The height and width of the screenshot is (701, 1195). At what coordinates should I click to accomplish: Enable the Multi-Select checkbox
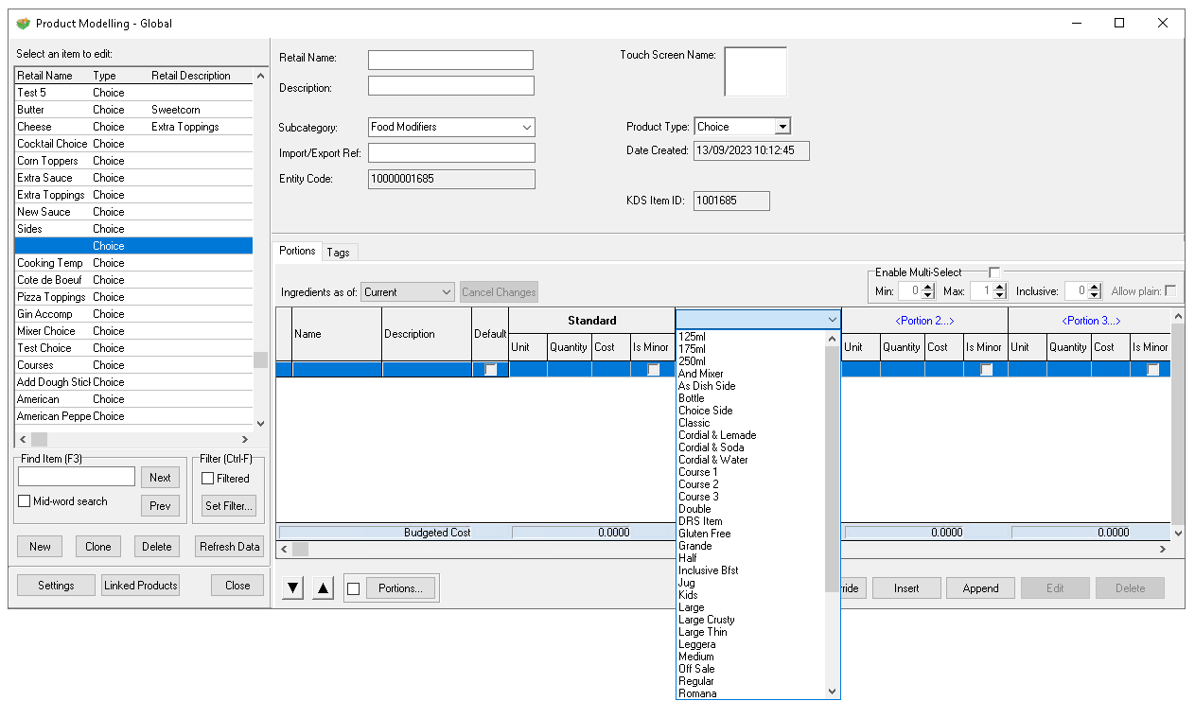click(x=993, y=272)
